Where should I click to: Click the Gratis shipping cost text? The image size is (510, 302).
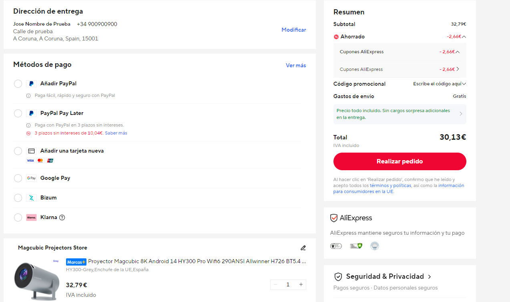tap(460, 97)
